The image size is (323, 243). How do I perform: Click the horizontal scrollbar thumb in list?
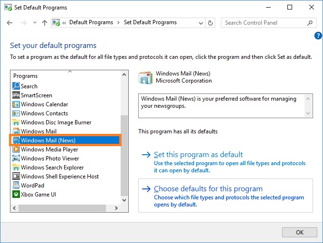(x=62, y=208)
